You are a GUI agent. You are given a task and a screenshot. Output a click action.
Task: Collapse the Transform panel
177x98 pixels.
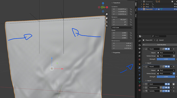click(x=112, y=3)
